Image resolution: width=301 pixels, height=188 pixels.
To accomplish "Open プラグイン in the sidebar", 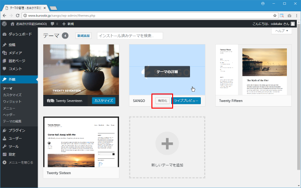I will click(x=19, y=131).
